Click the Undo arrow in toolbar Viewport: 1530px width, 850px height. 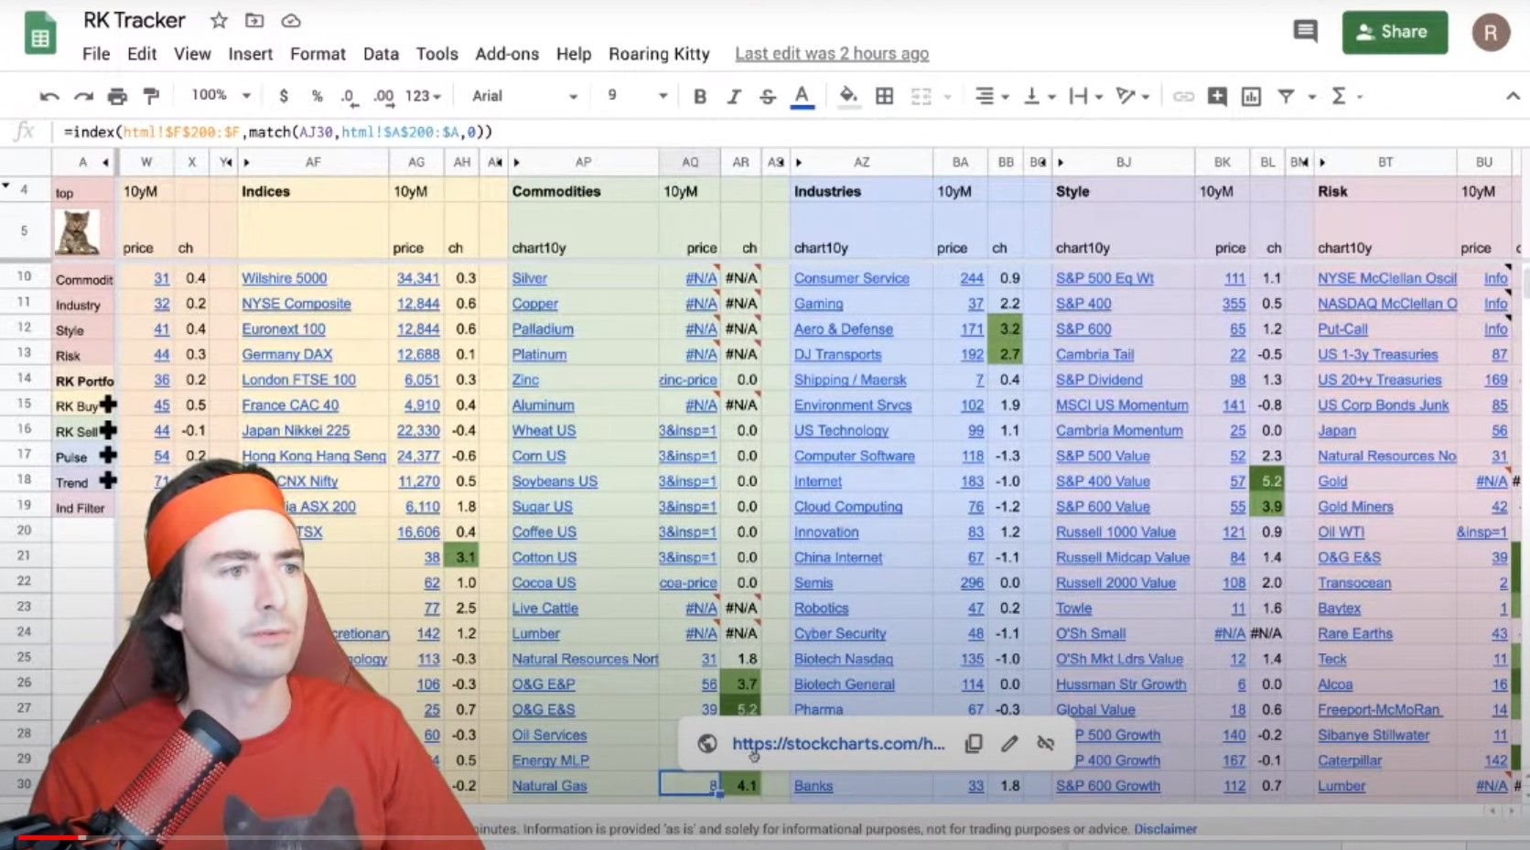point(49,96)
